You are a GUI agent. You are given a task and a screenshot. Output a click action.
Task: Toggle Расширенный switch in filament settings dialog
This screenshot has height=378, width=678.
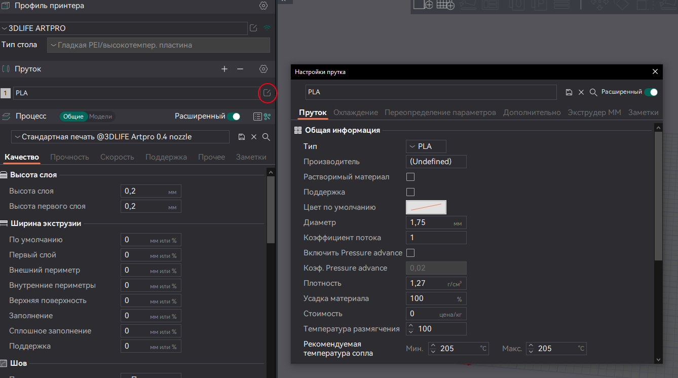pos(651,92)
